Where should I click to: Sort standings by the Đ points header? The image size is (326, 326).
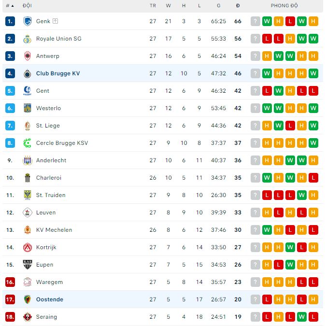click(x=238, y=6)
